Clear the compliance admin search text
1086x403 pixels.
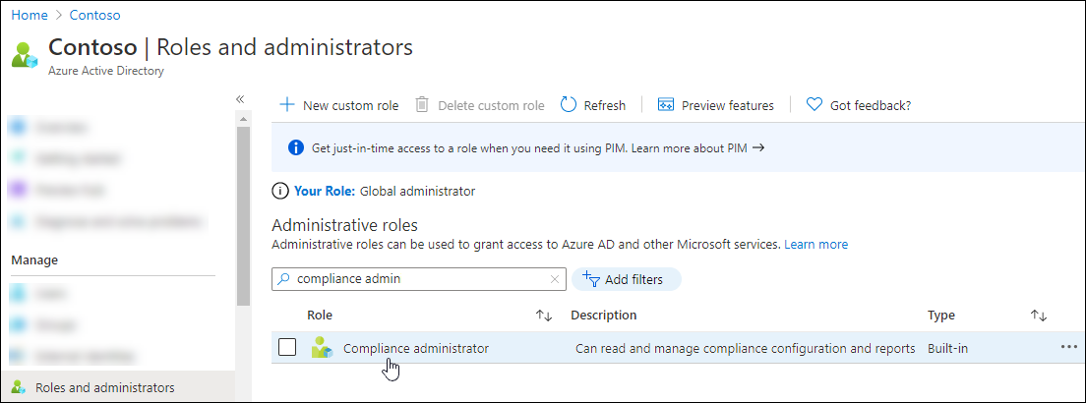(x=555, y=279)
